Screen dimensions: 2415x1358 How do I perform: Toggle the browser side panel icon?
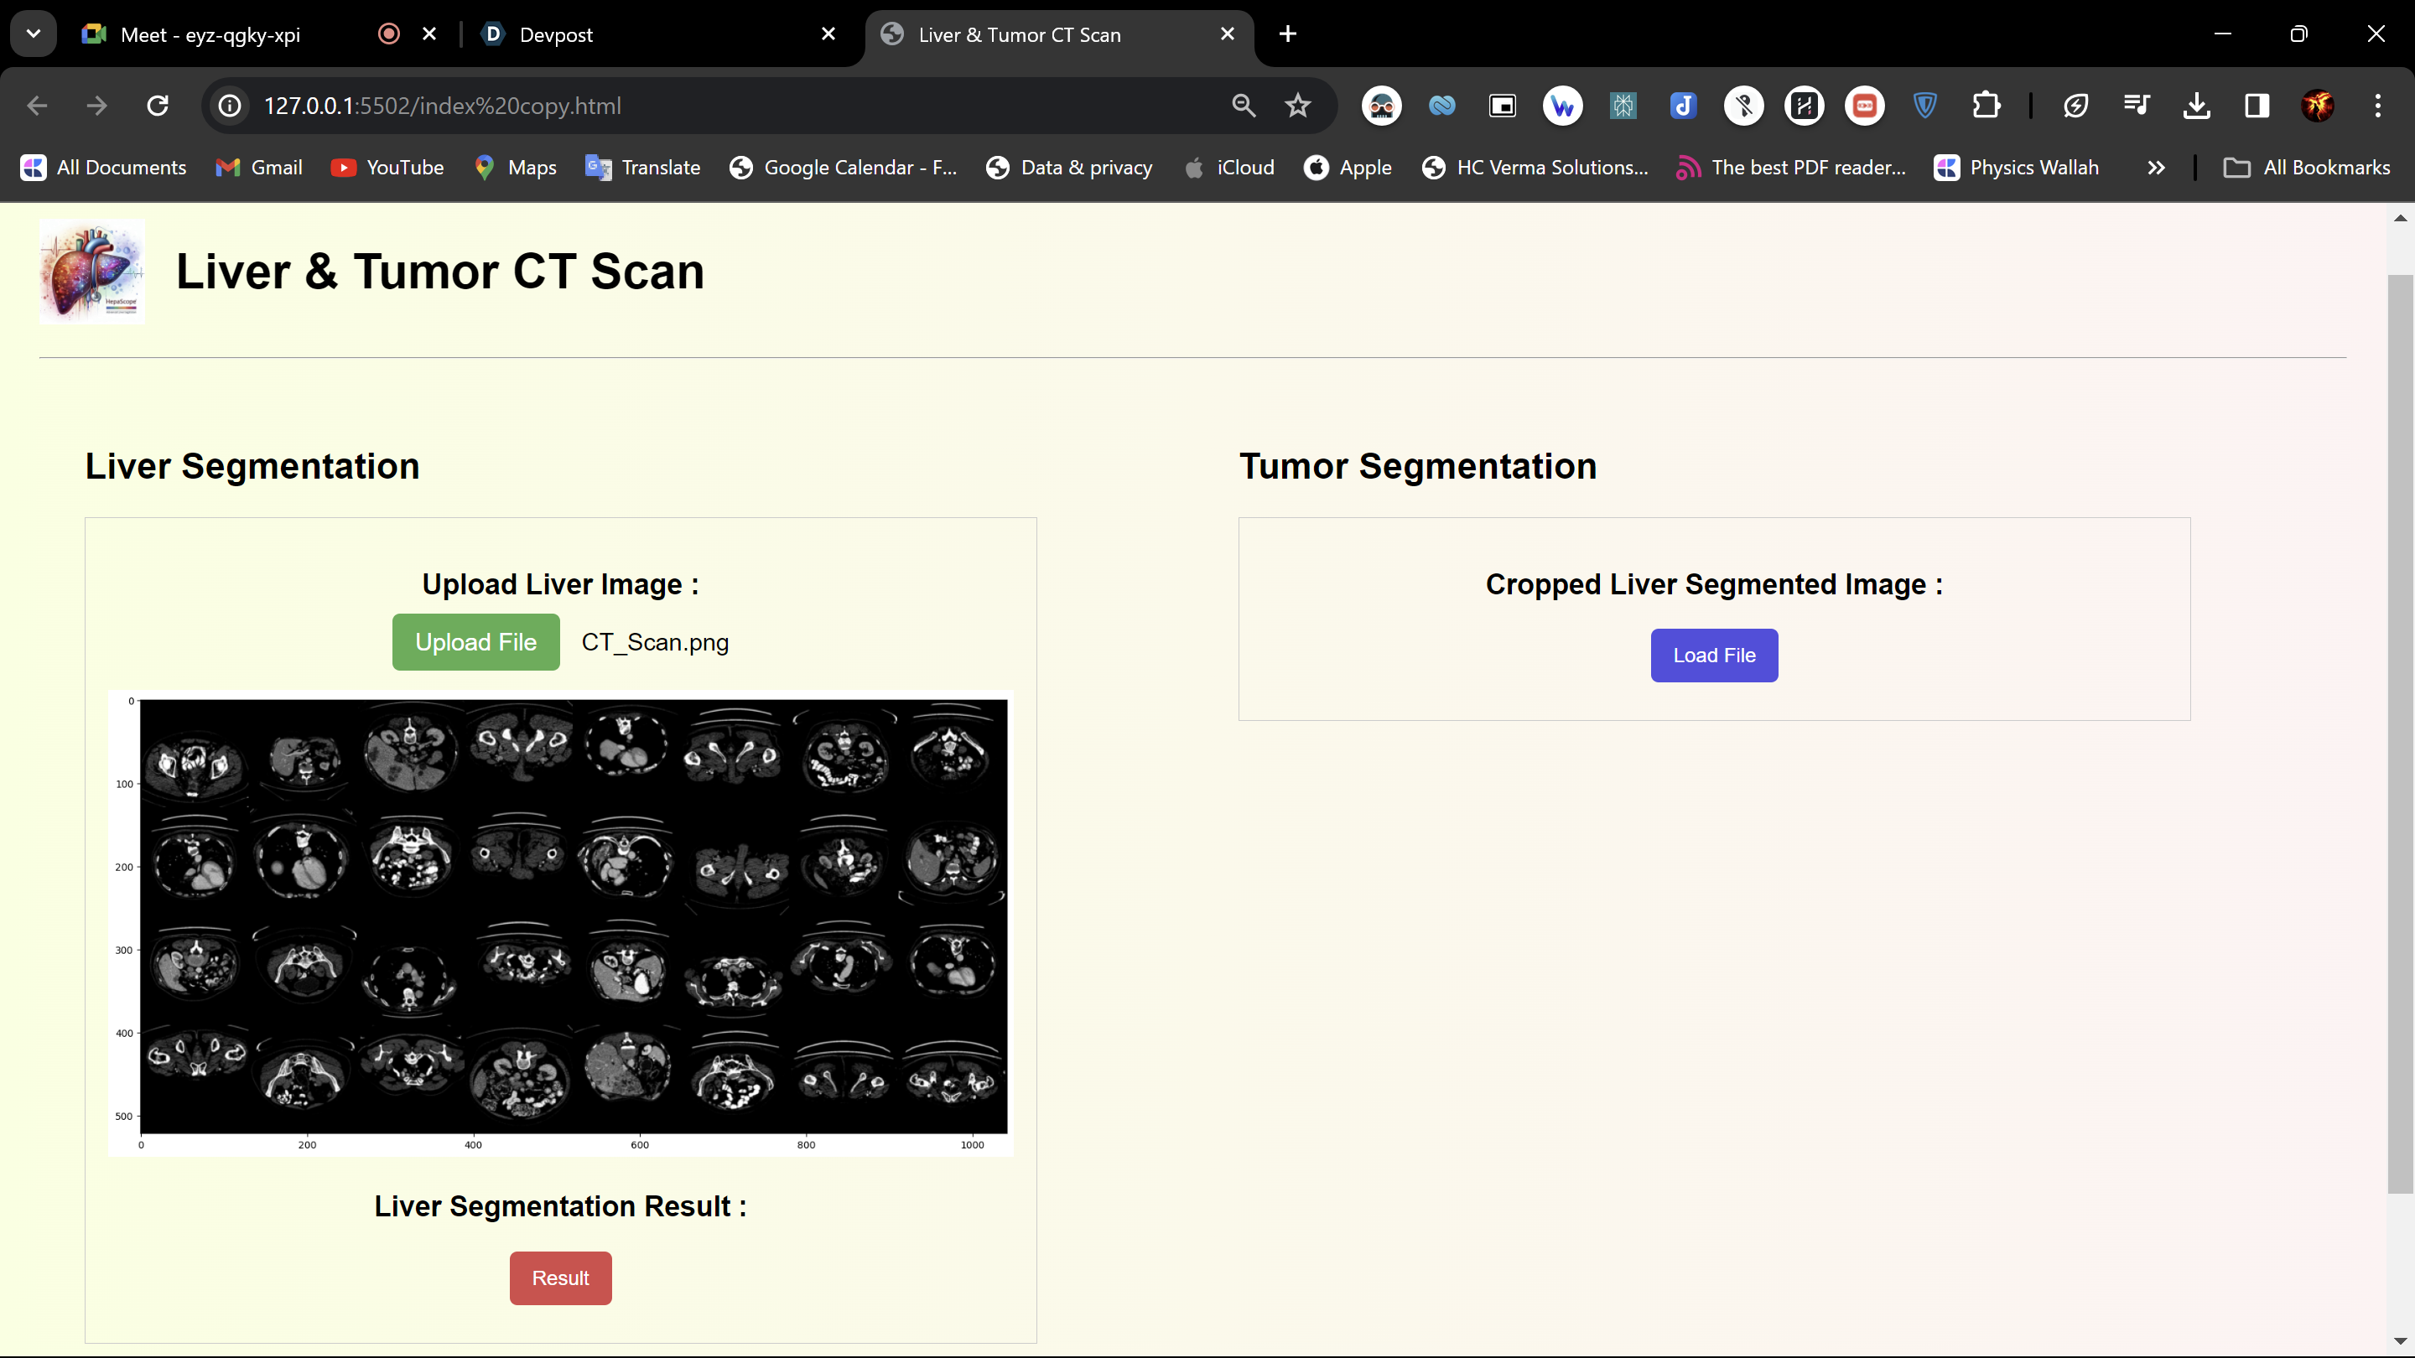pyautogui.click(x=2257, y=106)
